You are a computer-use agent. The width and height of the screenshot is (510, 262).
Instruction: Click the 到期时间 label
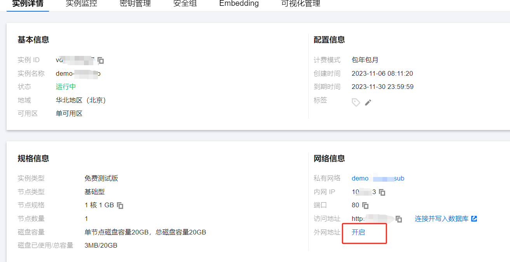[327, 87]
